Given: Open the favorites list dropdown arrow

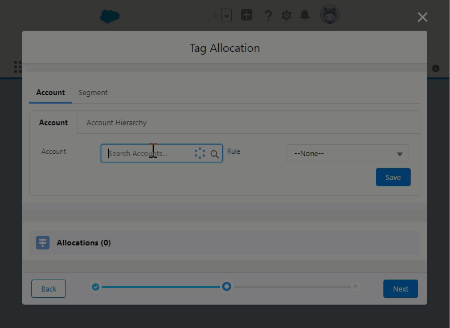Looking at the screenshot, I should coord(227,15).
